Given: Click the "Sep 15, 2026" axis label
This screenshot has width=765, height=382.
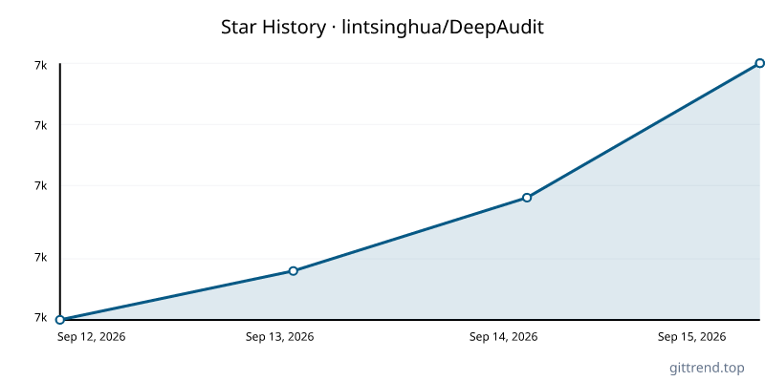Looking at the screenshot, I should [691, 337].
